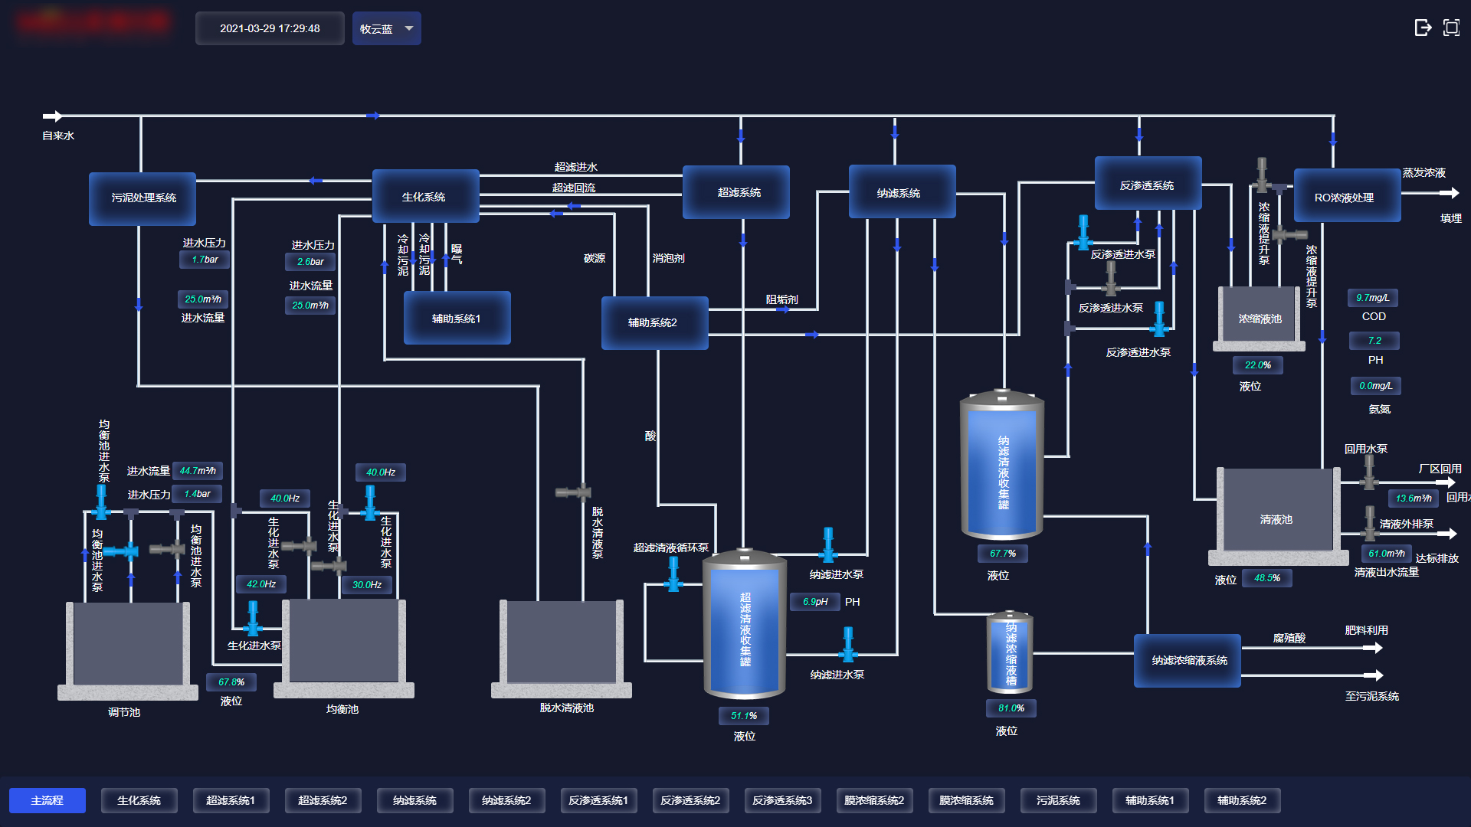Viewport: 1471px width, 827px height.
Task: Click the 6.9pH reading
Action: (x=815, y=602)
